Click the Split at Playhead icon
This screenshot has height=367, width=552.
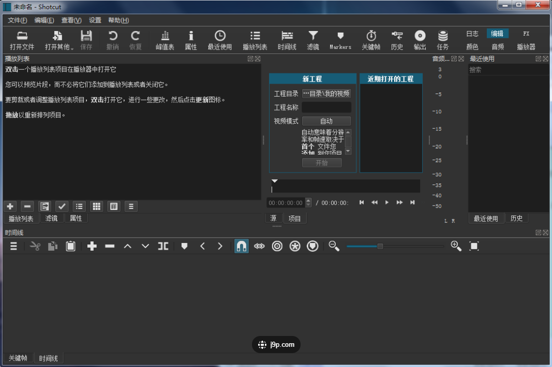[163, 247]
